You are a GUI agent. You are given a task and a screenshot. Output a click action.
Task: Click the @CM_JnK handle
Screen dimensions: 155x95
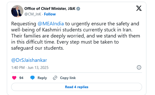(x=33, y=14)
